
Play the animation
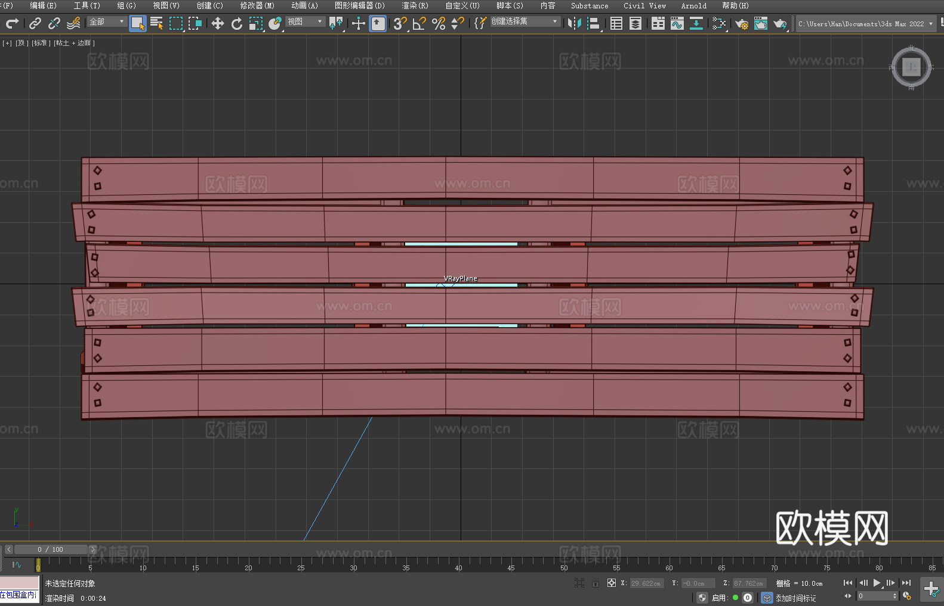[877, 583]
